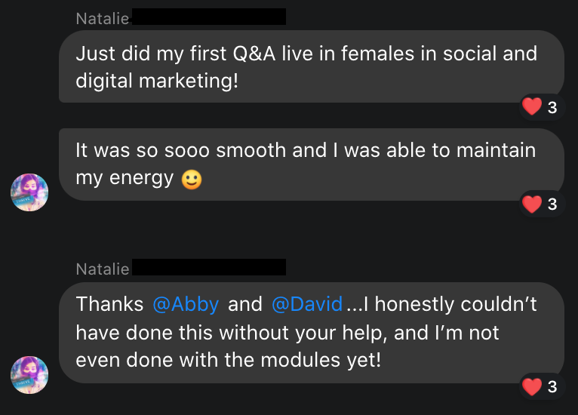This screenshot has height=415, width=578.
Task: Open the @Abby mention link
Action: 186,304
